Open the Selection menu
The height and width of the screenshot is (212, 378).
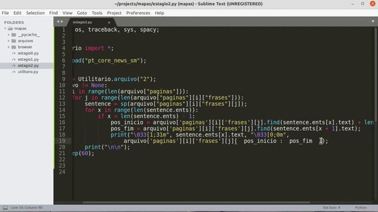tap(35, 13)
